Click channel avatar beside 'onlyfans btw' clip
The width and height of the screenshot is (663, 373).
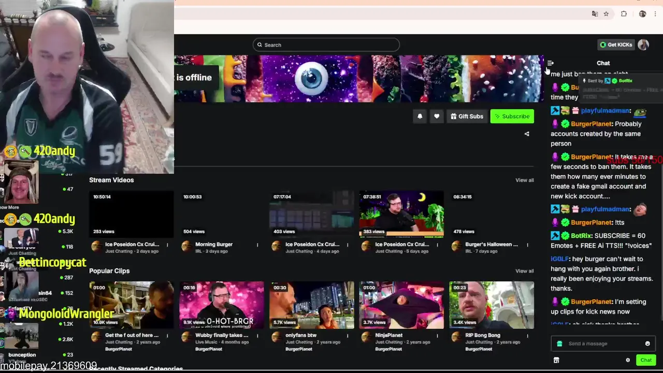(277, 337)
